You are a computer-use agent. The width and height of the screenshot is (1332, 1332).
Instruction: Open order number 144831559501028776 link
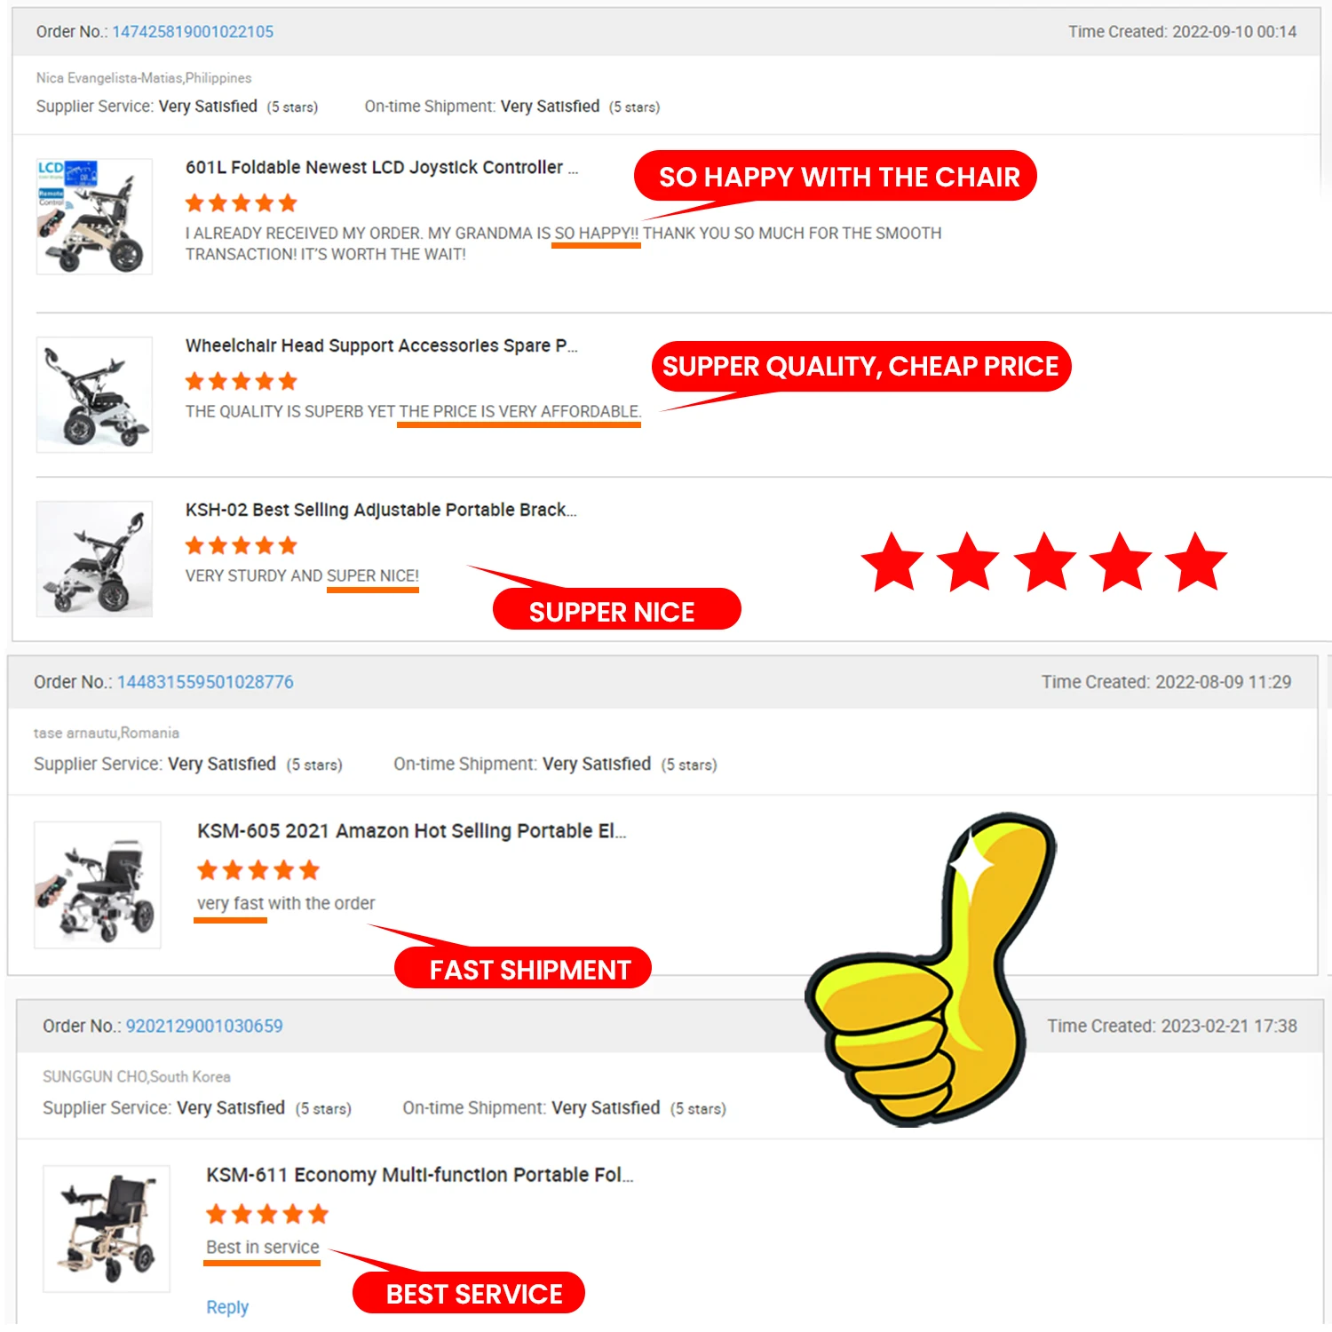[x=205, y=682]
